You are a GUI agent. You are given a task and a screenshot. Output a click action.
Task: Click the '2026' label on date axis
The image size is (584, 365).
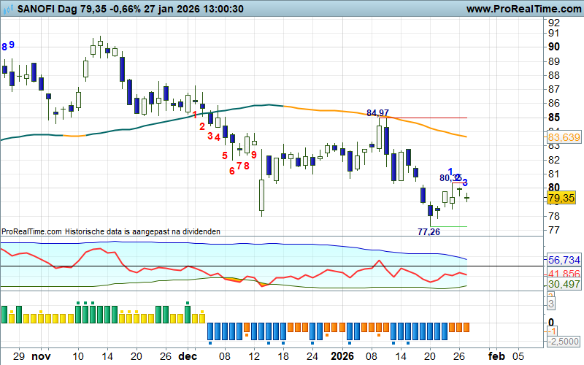coord(343,356)
